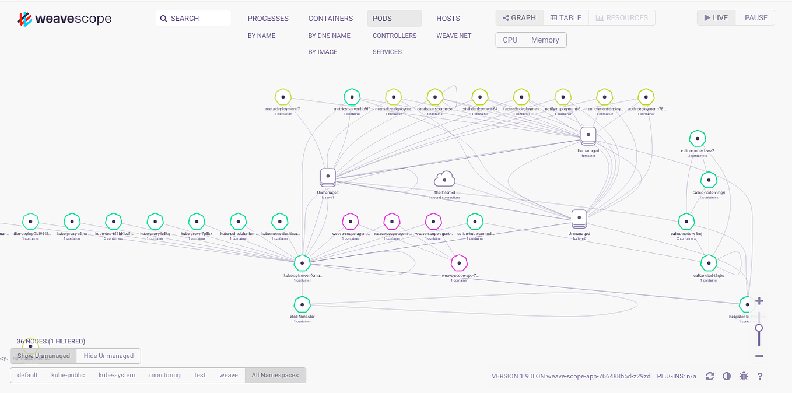Viewport: 792px width, 393px height.
Task: Click the Live button
Action: click(716, 18)
